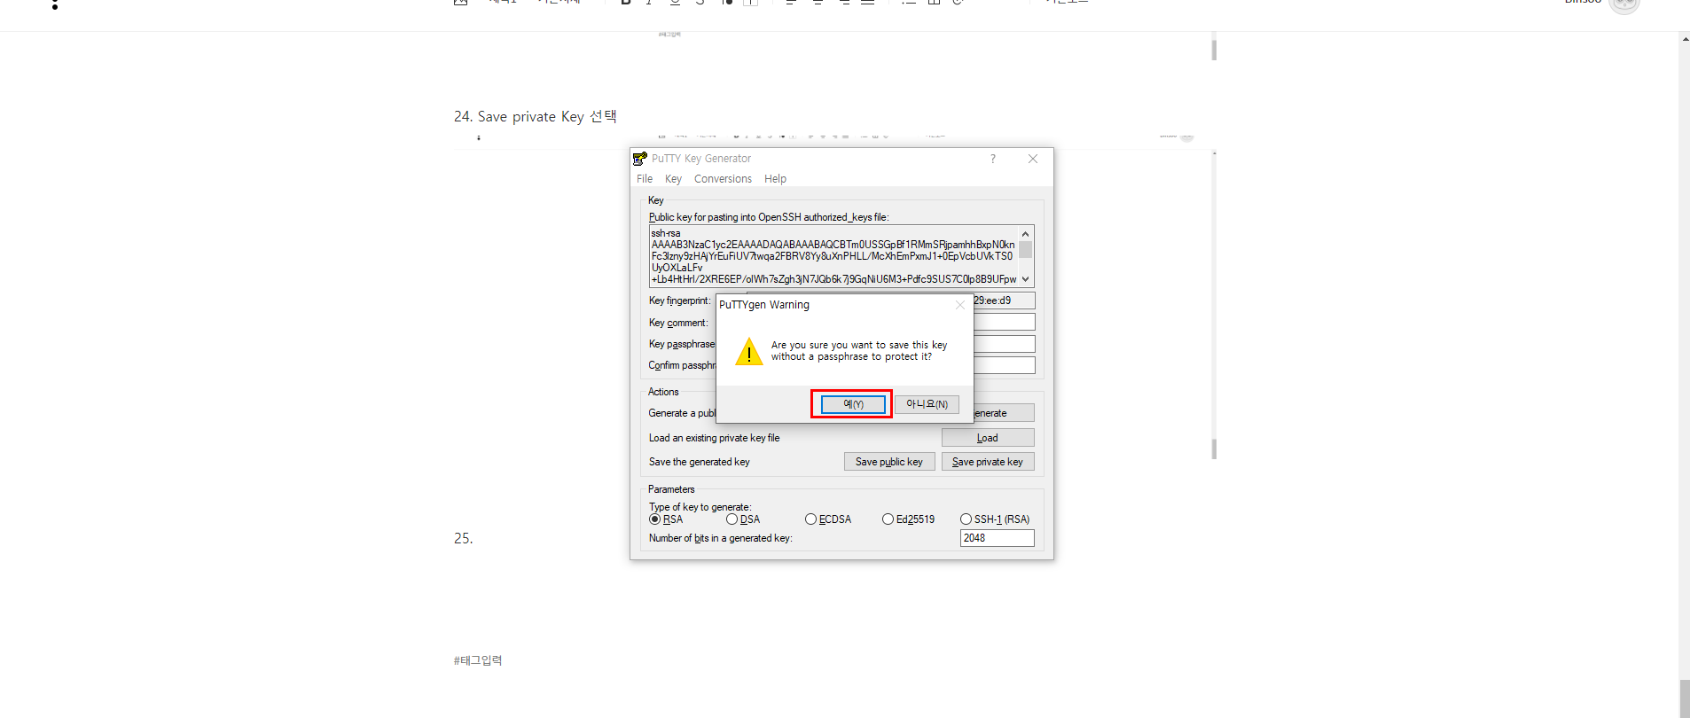This screenshot has width=1690, height=718.
Task: Confirm saving with the 예(Y) button
Action: pos(853,404)
